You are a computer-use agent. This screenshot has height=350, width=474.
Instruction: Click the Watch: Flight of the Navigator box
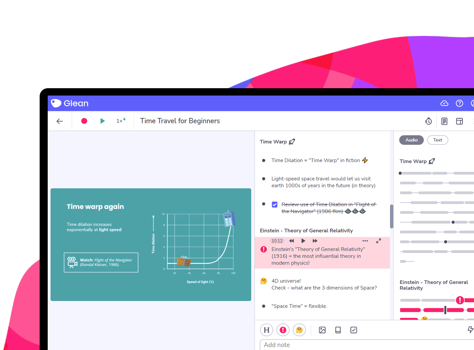click(x=101, y=262)
